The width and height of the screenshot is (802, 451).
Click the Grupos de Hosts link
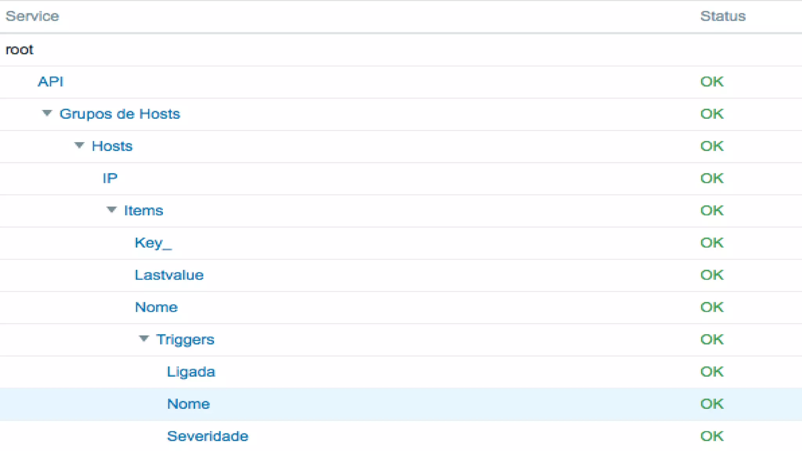(x=119, y=114)
